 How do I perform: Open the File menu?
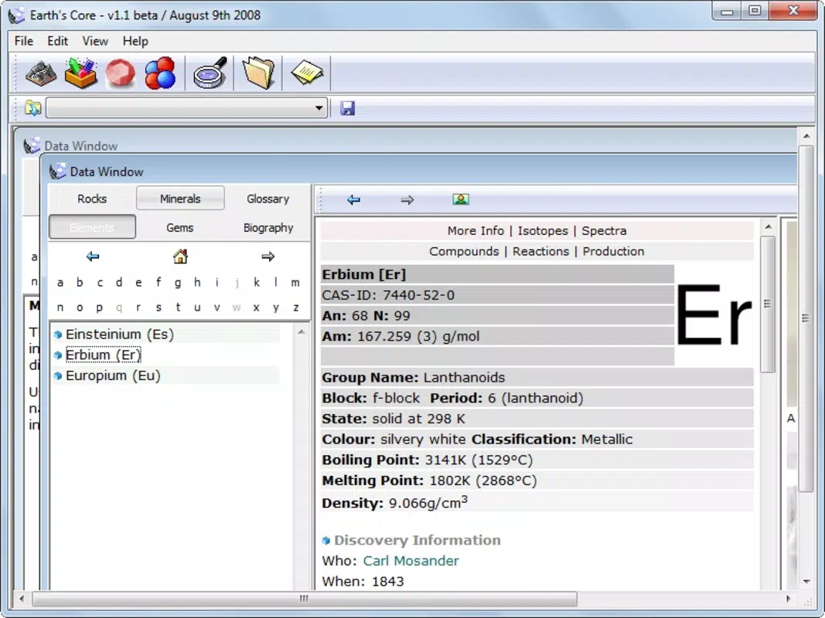(24, 41)
